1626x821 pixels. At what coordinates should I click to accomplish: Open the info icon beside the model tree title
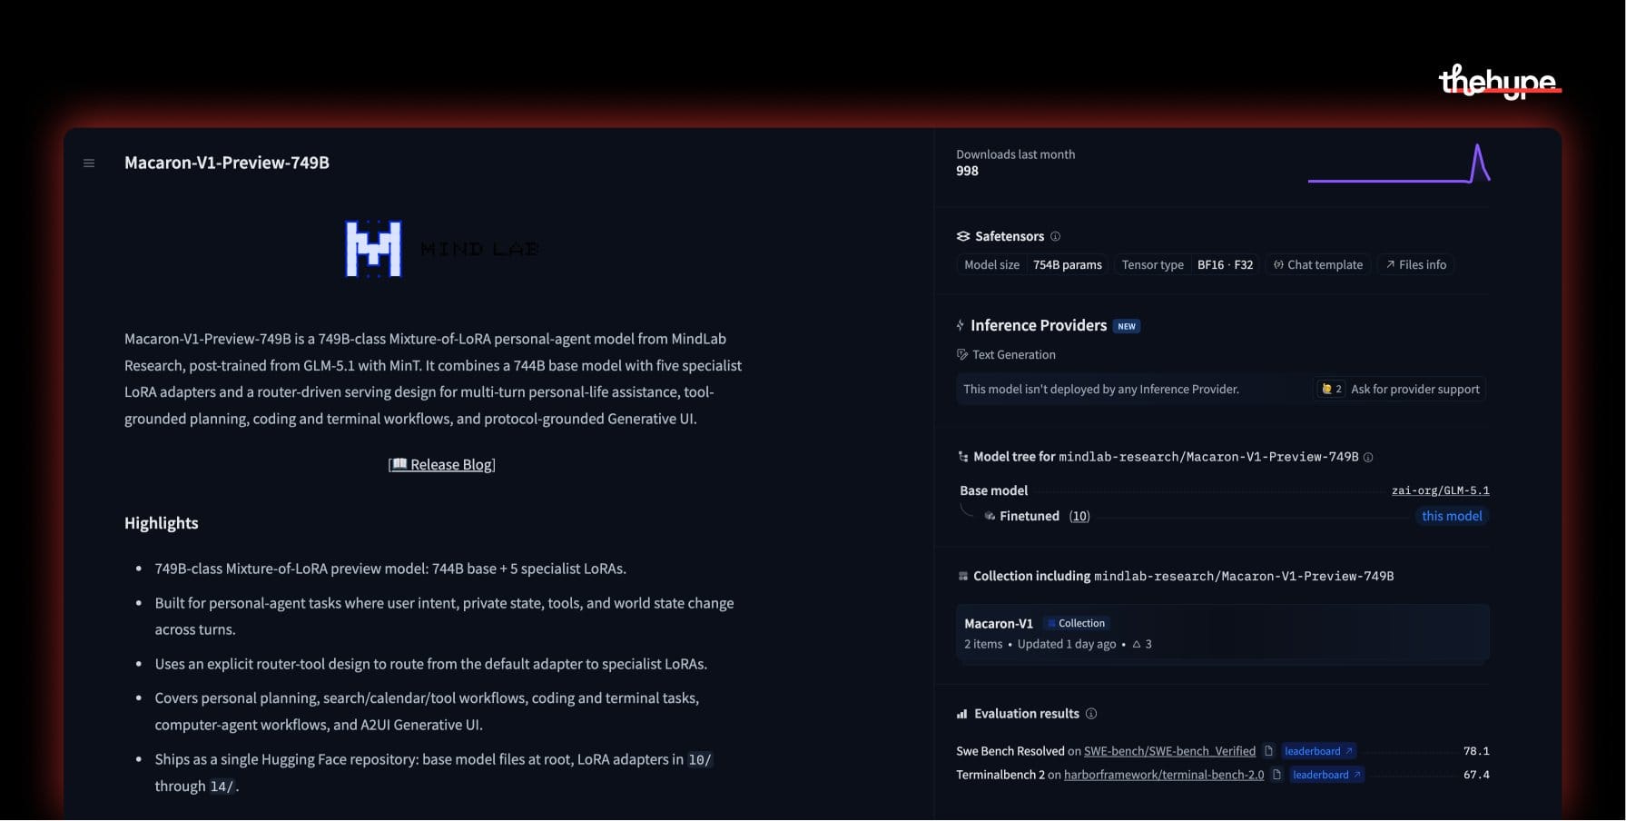1368,457
